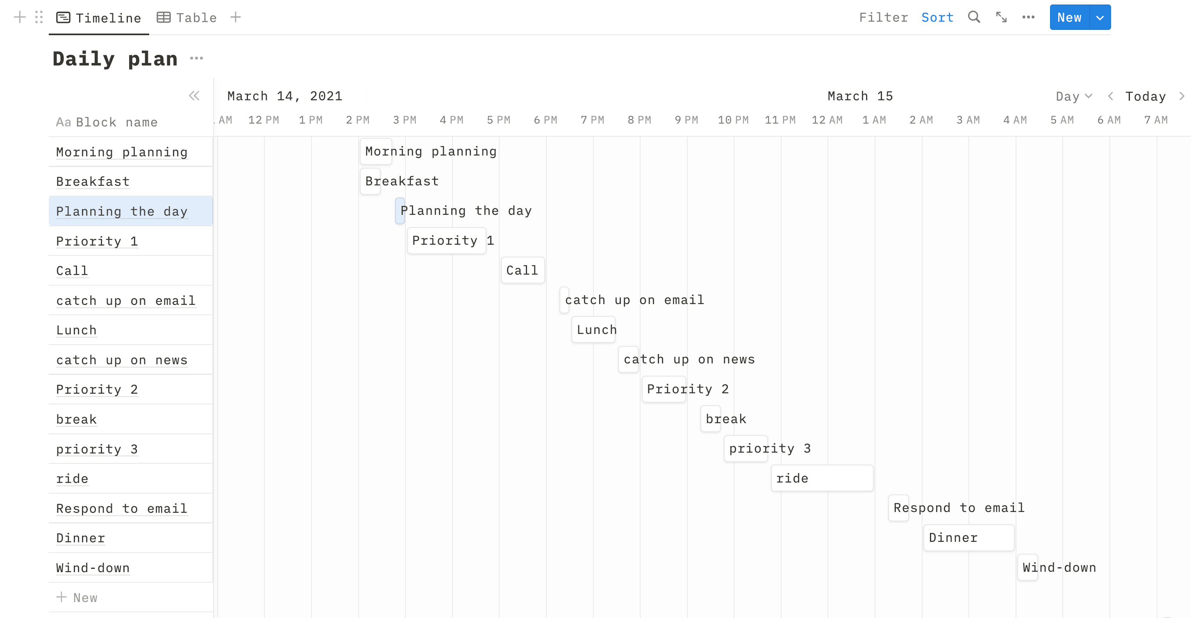The height and width of the screenshot is (618, 1191).
Task: Go to previous period with left arrow
Action: (1110, 96)
